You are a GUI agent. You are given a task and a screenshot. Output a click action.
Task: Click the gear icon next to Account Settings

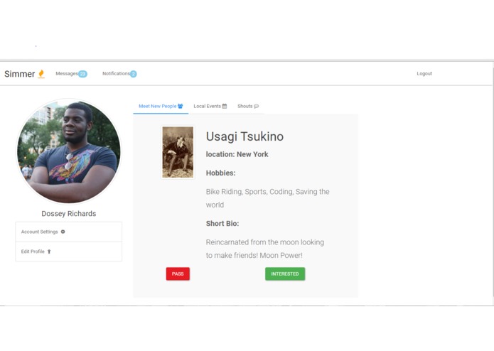tap(63, 232)
